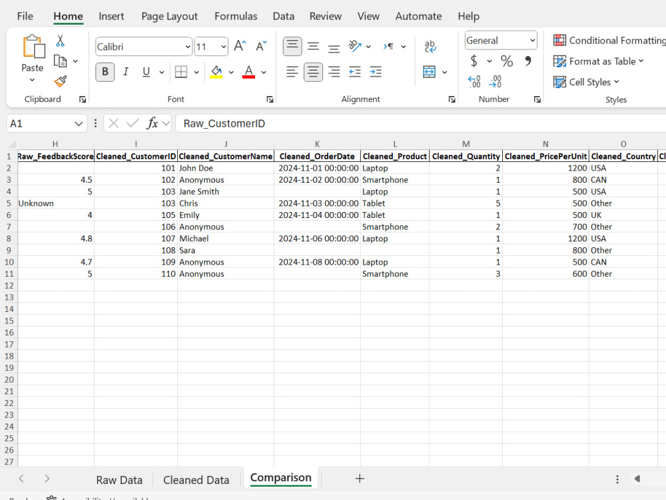The image size is (666, 500).
Task: Click the Insert Function fx icon
Action: pos(153,123)
